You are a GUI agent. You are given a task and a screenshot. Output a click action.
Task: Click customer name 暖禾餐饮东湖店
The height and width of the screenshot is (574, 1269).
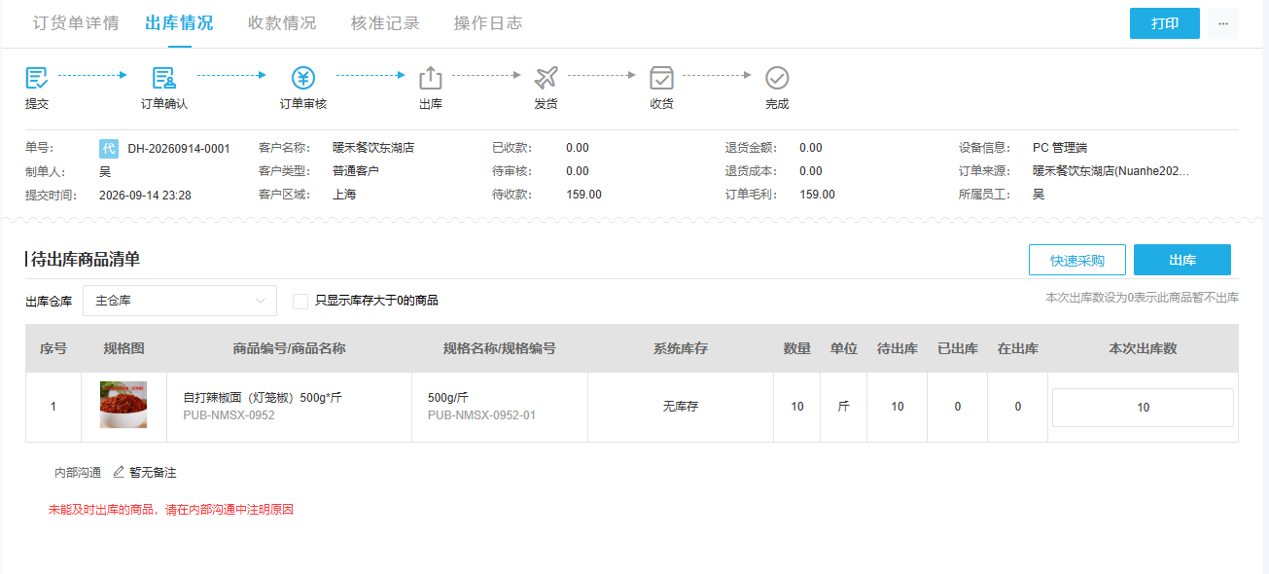coord(373,148)
